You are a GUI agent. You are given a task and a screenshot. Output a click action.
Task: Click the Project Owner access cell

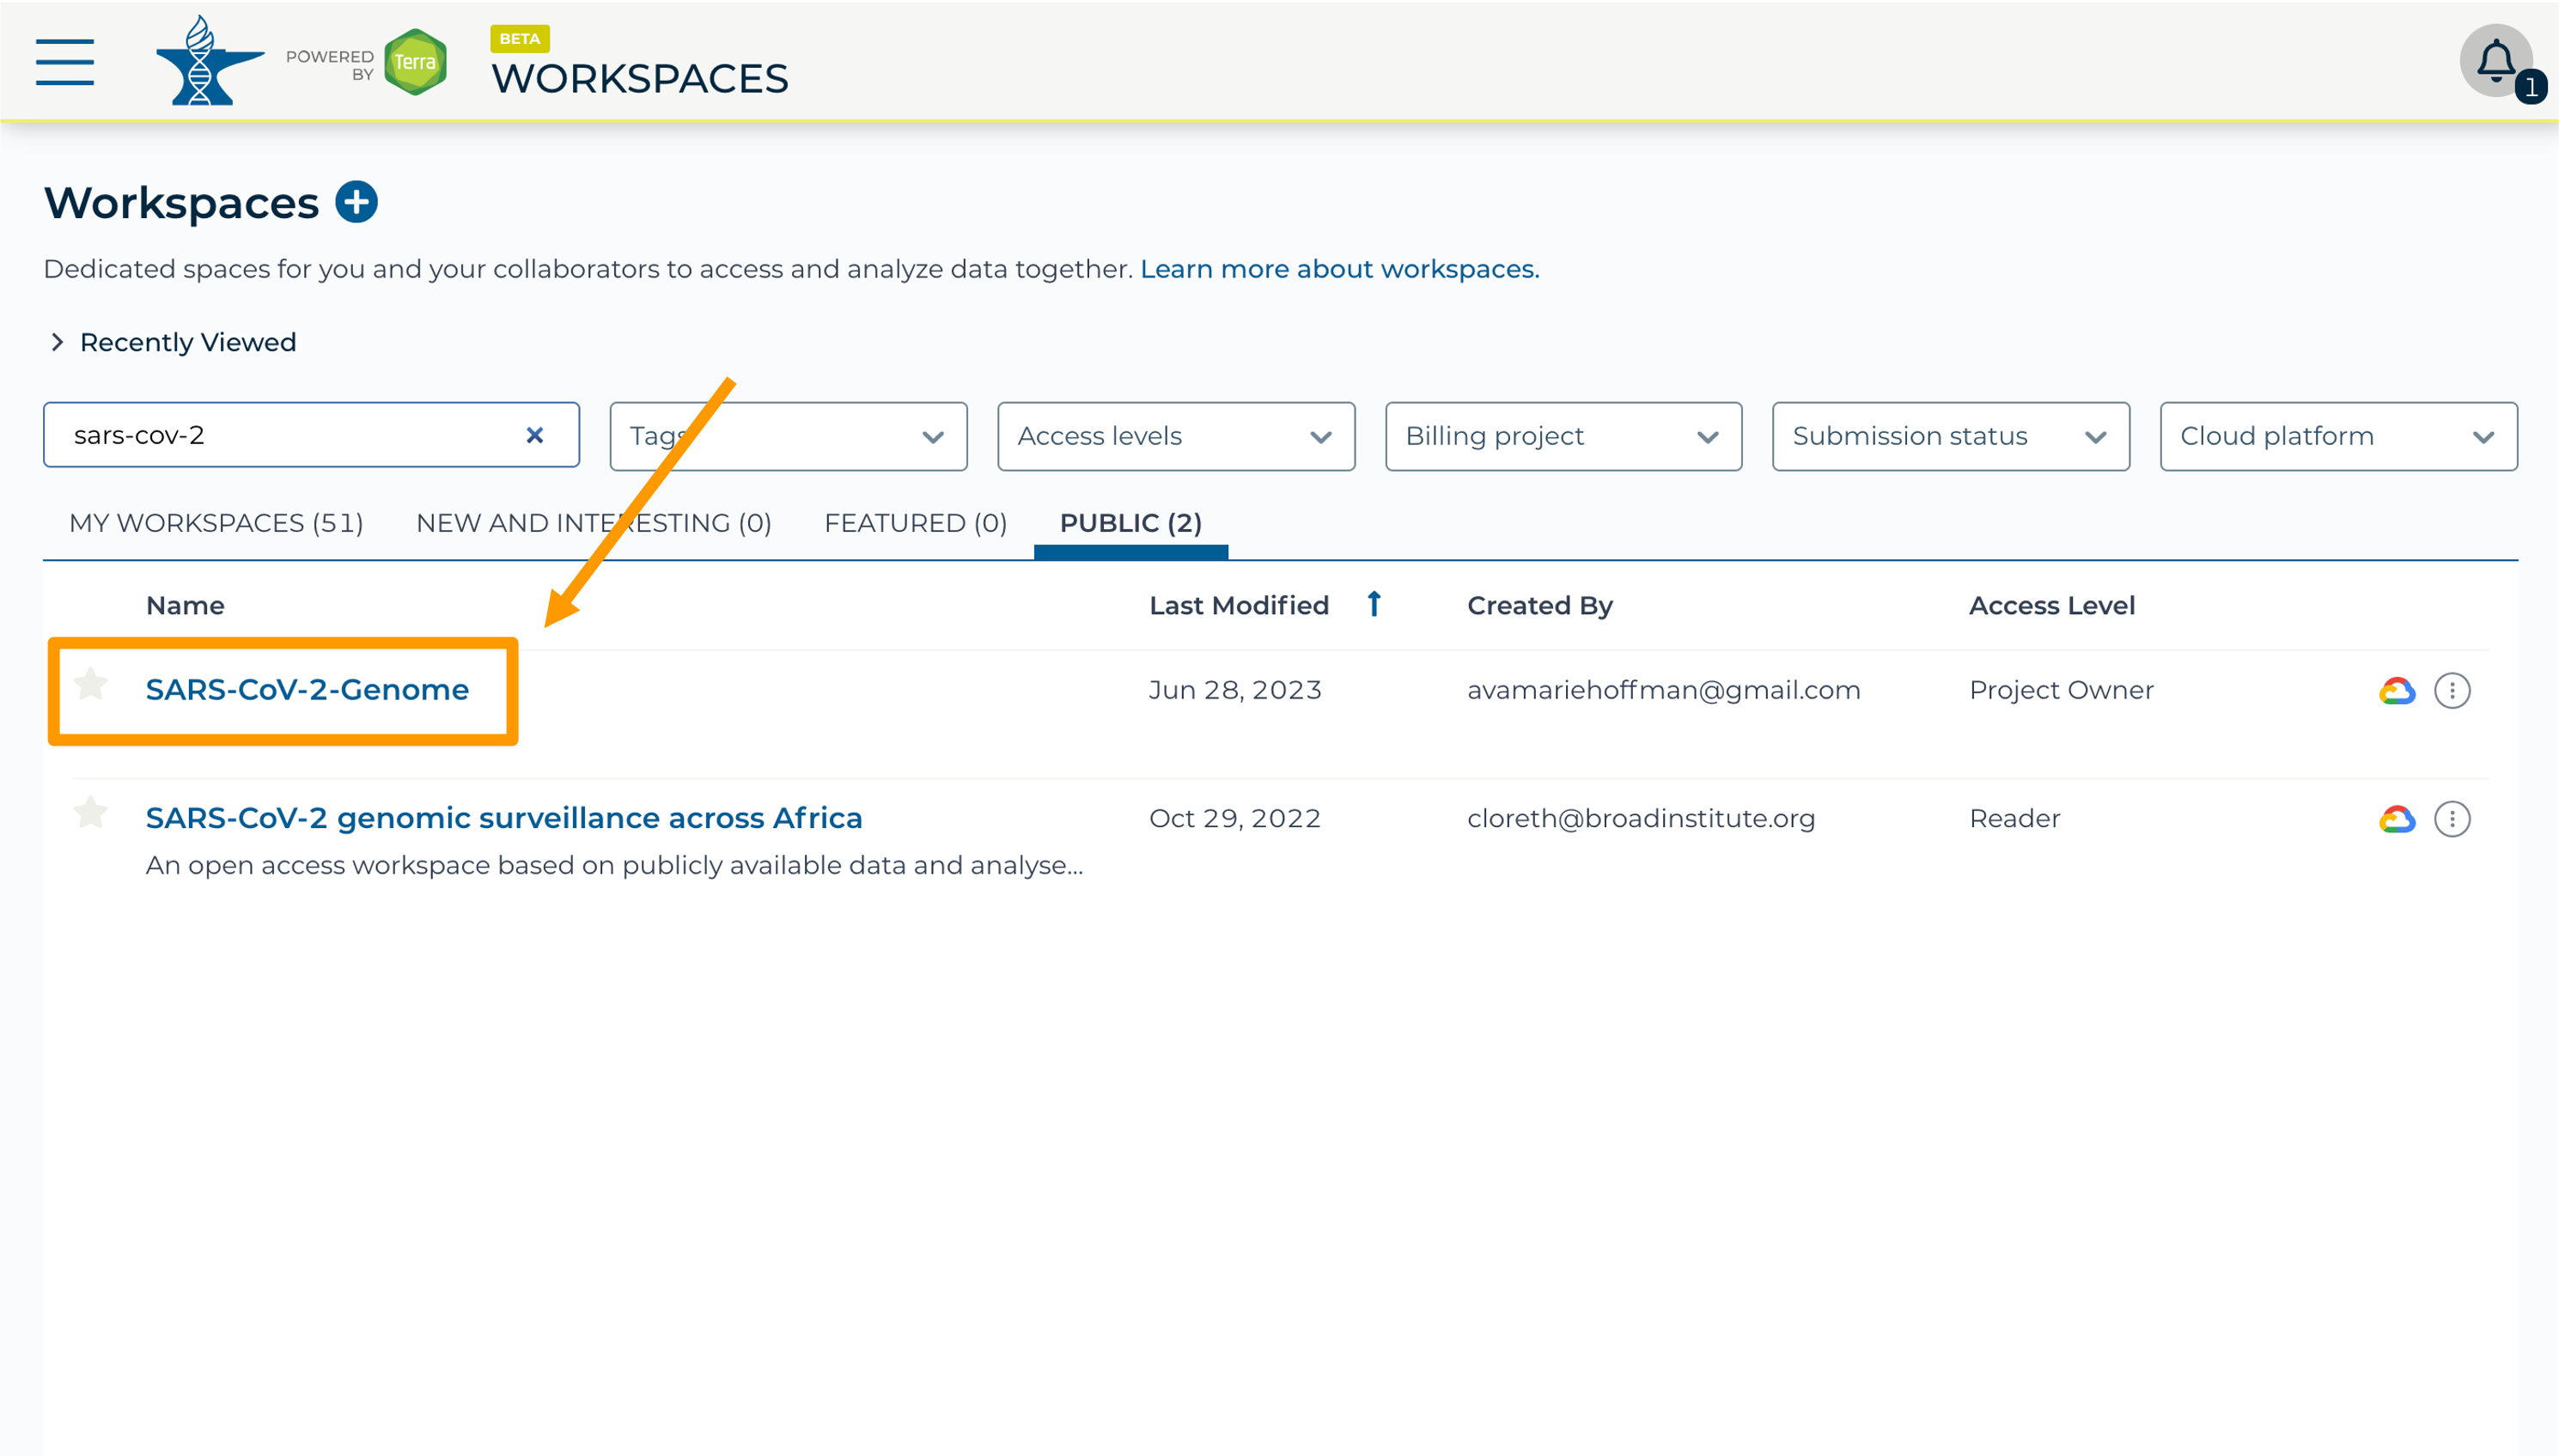pyautogui.click(x=2061, y=690)
